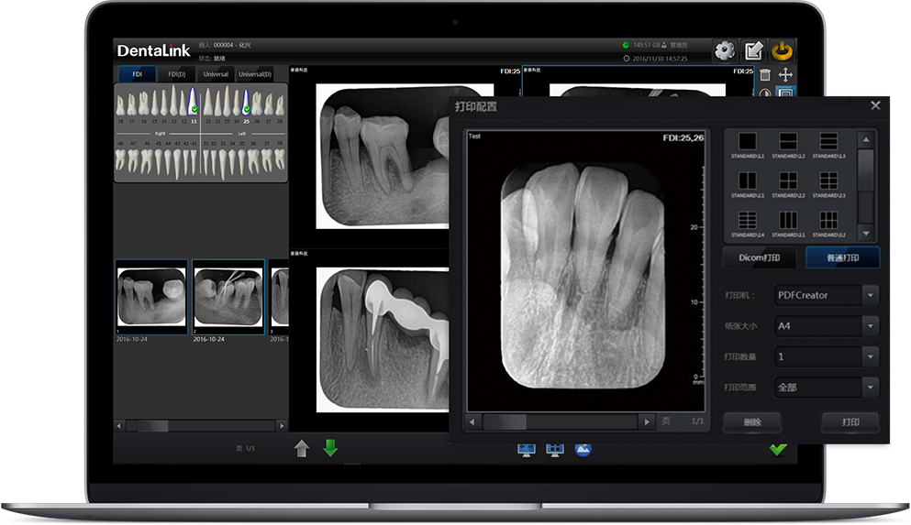Click down arrow of layout list scrollbar
The height and width of the screenshot is (525, 911).
(866, 234)
